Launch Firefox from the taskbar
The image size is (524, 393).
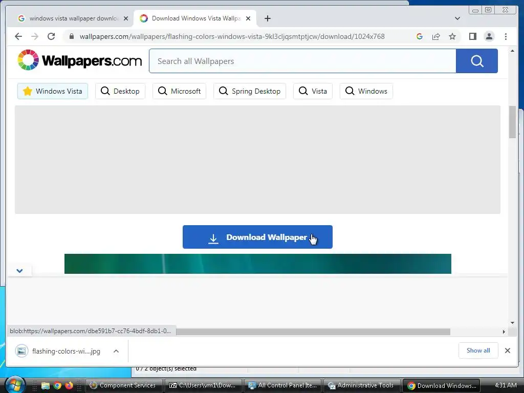pyautogui.click(x=69, y=385)
